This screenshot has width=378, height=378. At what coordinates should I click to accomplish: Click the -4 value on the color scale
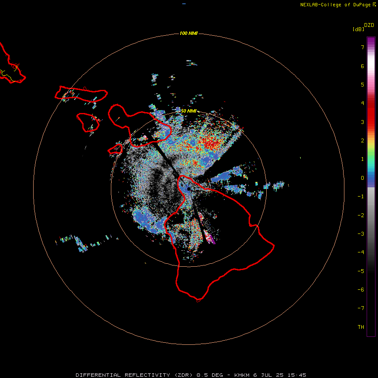click(x=361, y=252)
